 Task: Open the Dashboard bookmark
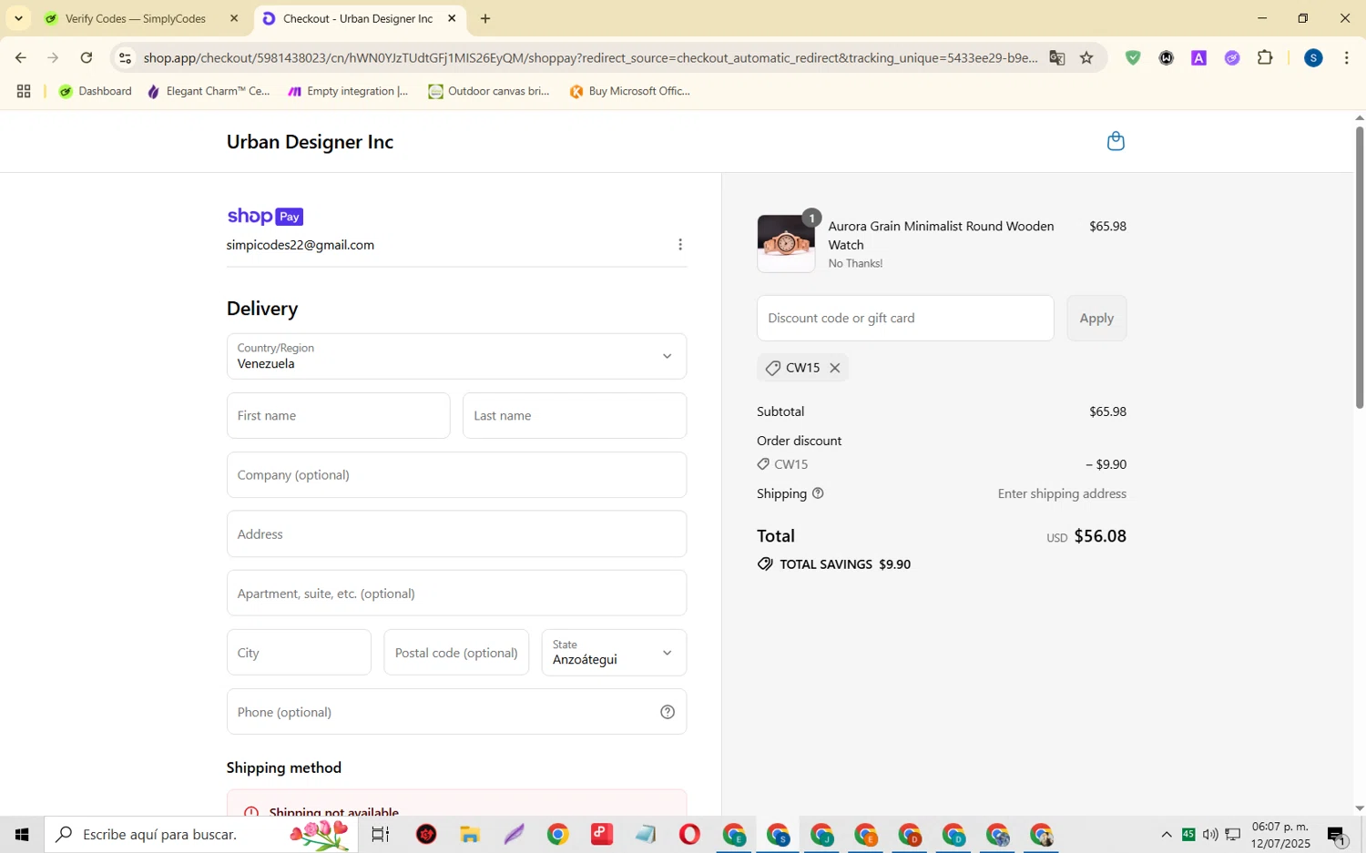(x=96, y=91)
